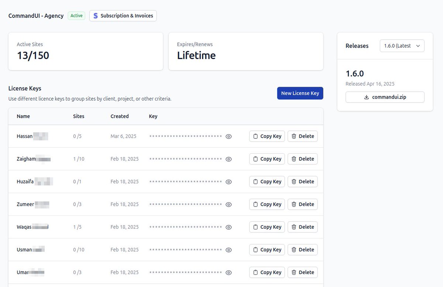Toggle key visibility in the Waqas row
This screenshot has width=443, height=287.
tap(229, 227)
